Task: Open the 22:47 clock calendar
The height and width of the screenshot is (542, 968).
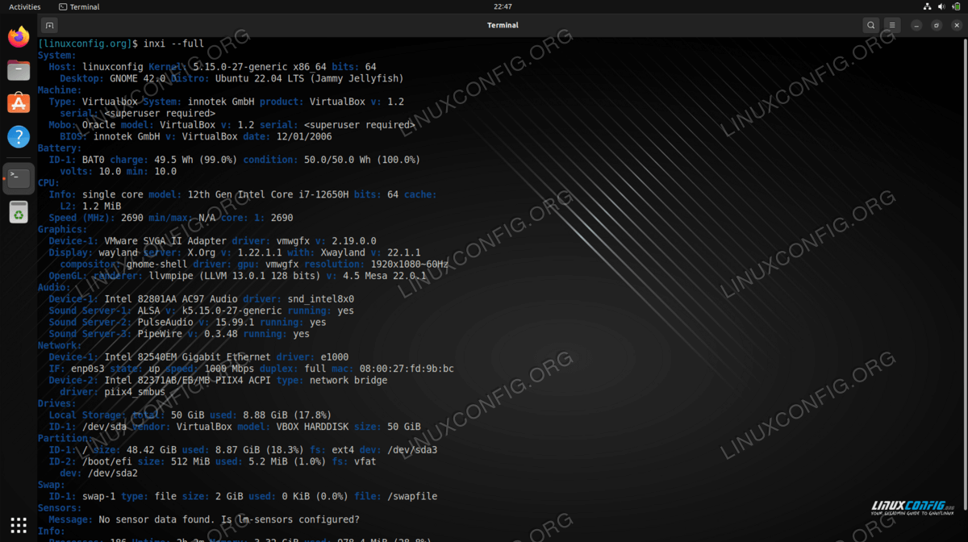Action: click(x=503, y=6)
